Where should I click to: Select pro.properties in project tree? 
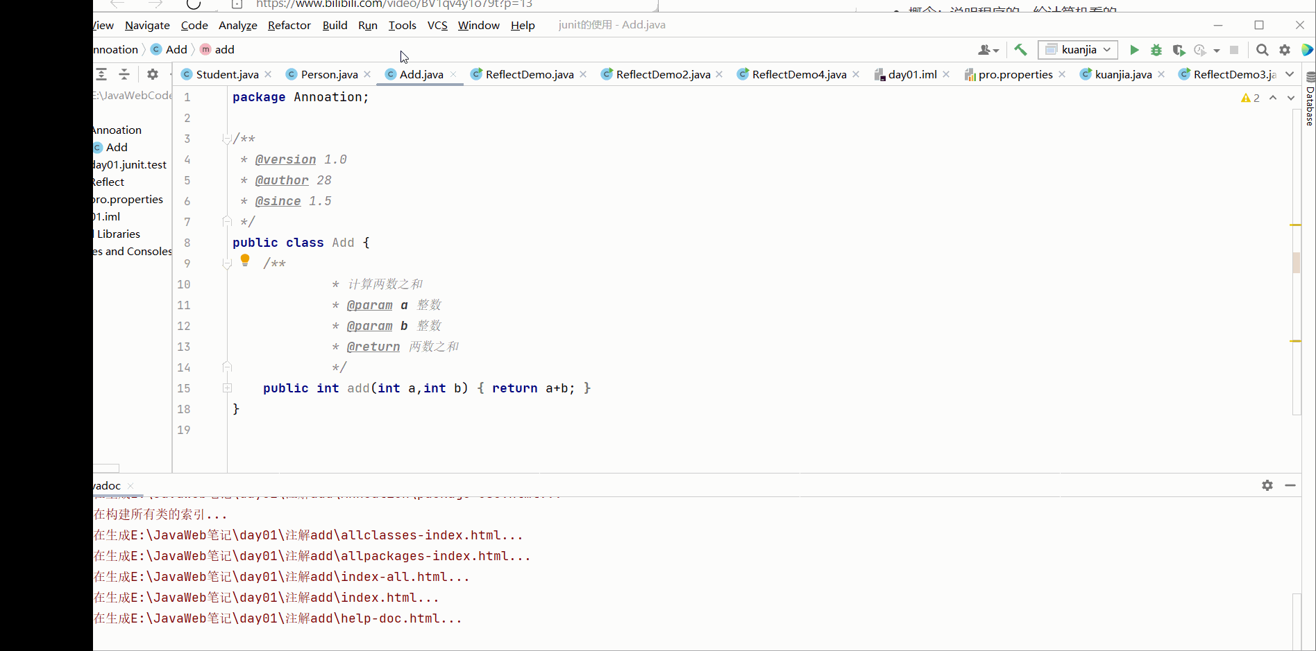pyautogui.click(x=128, y=199)
